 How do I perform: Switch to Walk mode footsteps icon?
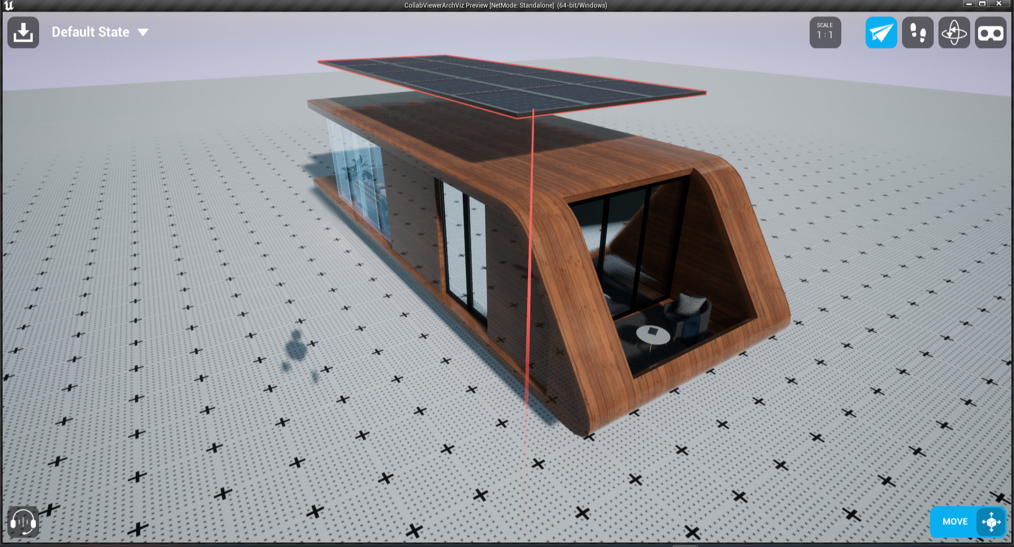pyautogui.click(x=917, y=33)
